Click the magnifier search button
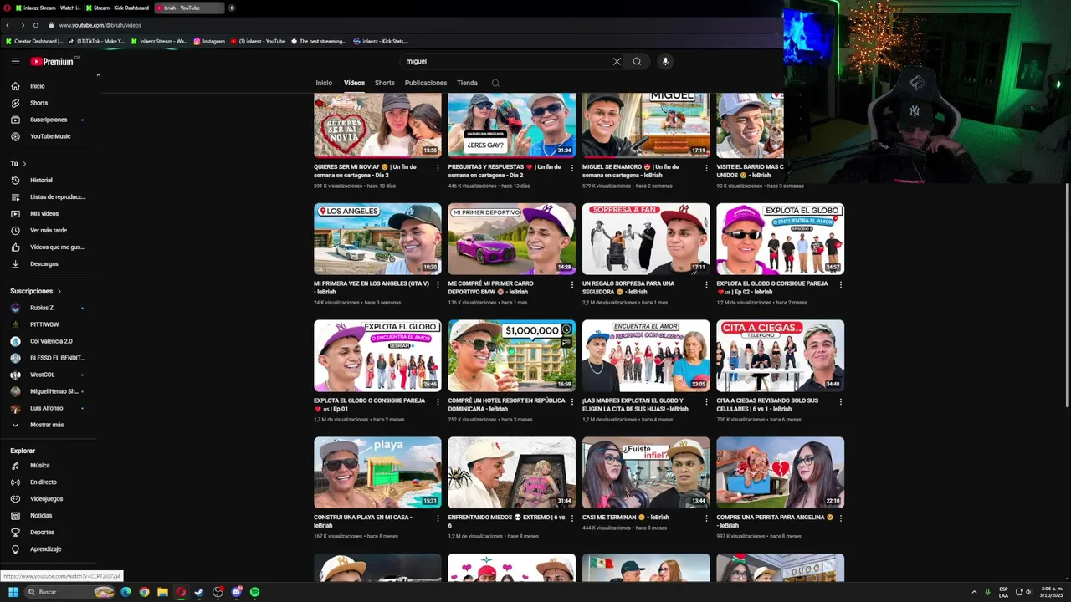Screen dimensions: 1071x602 click(637, 61)
